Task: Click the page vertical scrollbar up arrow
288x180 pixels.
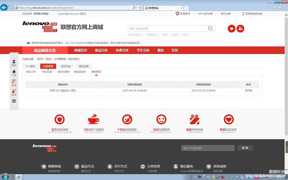Action: (286, 15)
